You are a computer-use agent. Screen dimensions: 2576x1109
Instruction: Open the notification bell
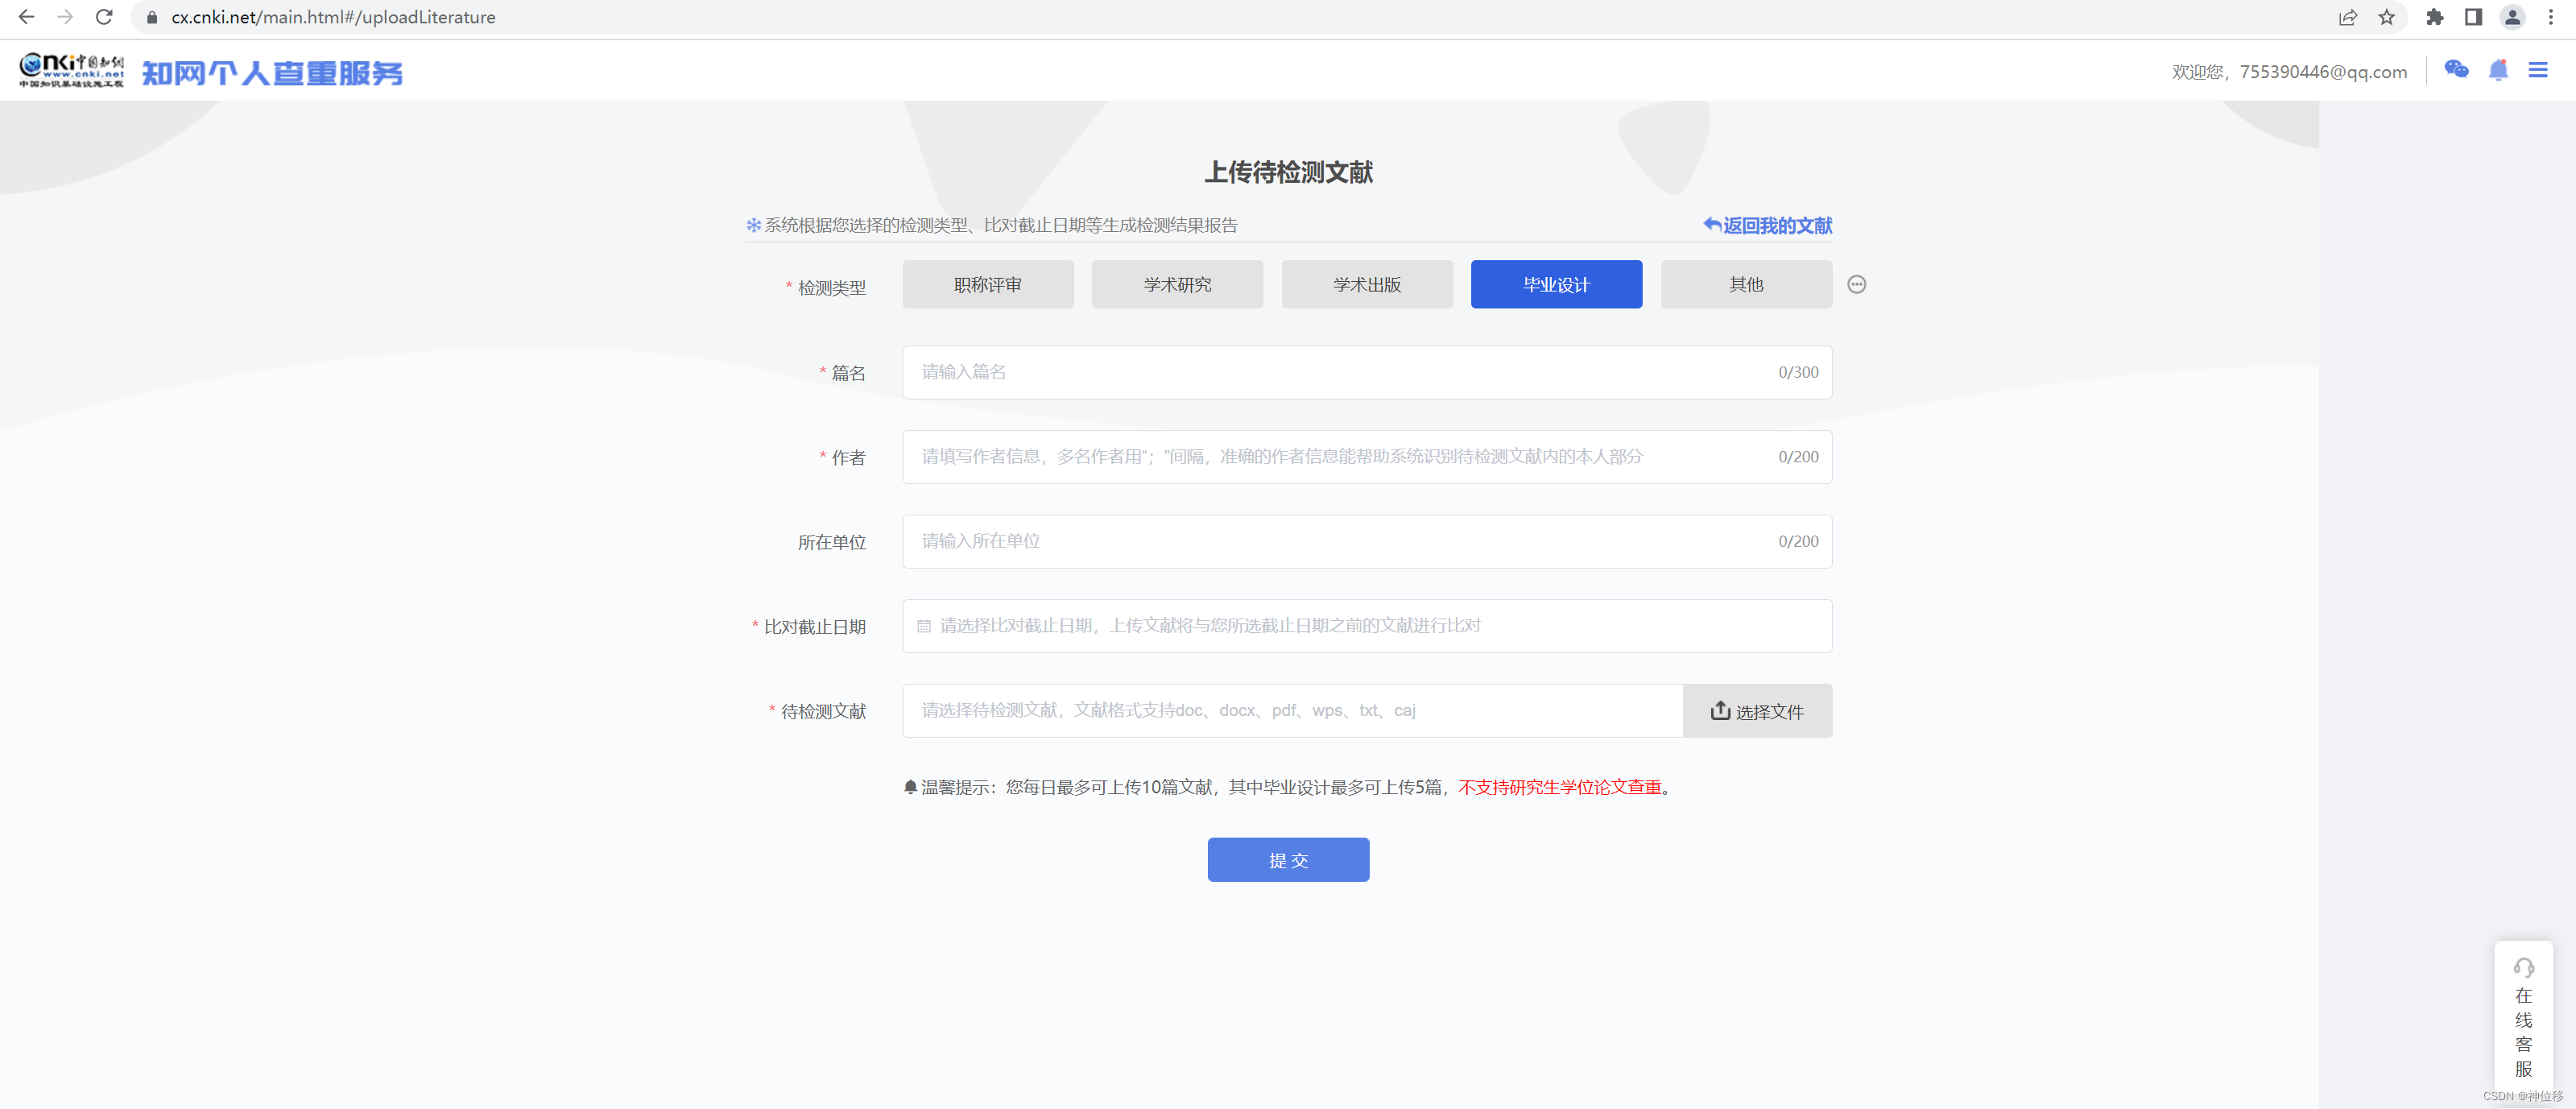pyautogui.click(x=2498, y=69)
